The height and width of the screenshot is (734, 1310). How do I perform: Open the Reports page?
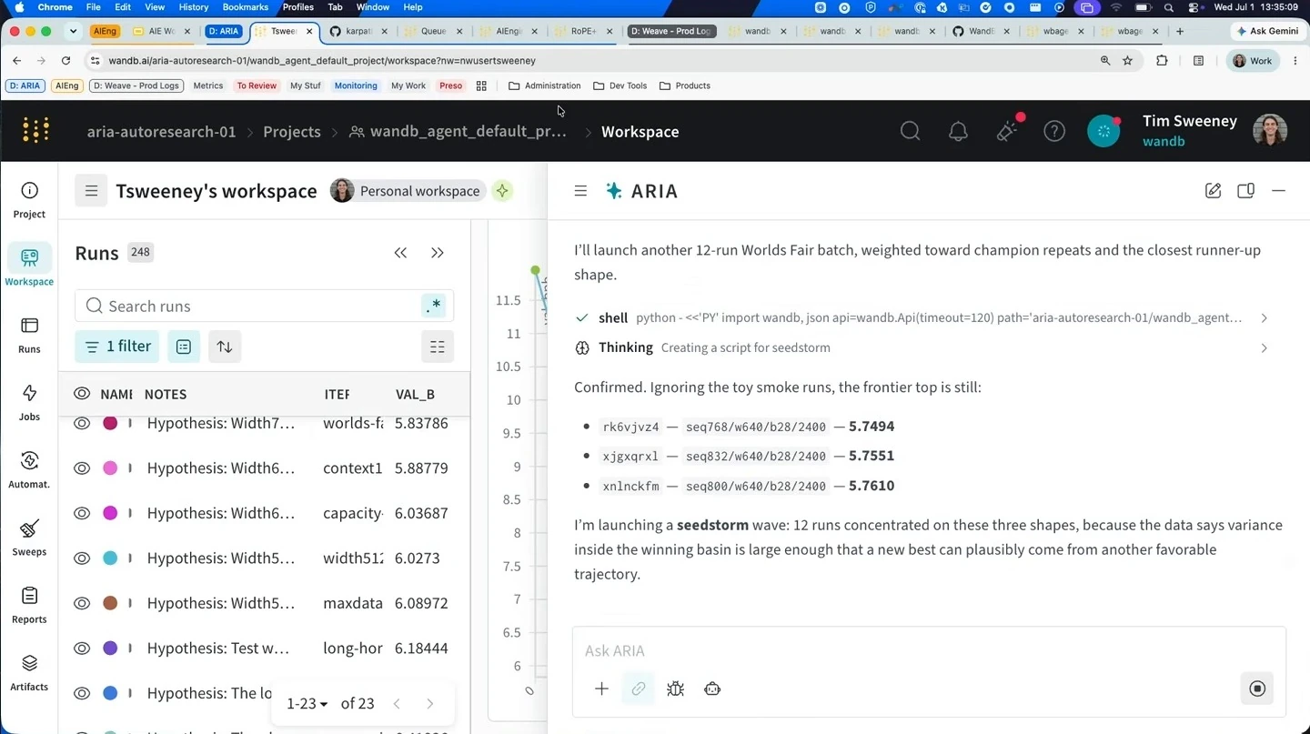29,605
